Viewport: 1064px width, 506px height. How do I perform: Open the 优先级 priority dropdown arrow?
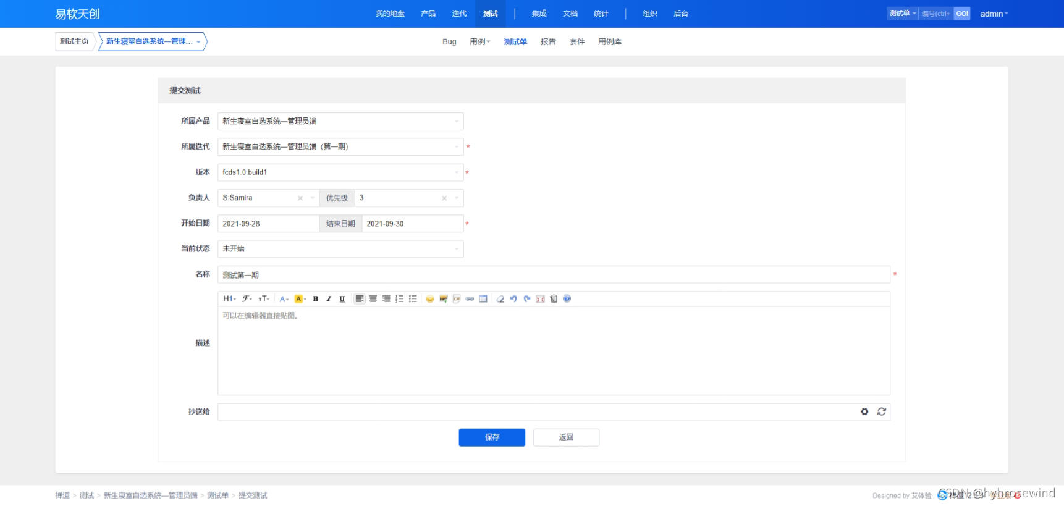click(x=457, y=198)
